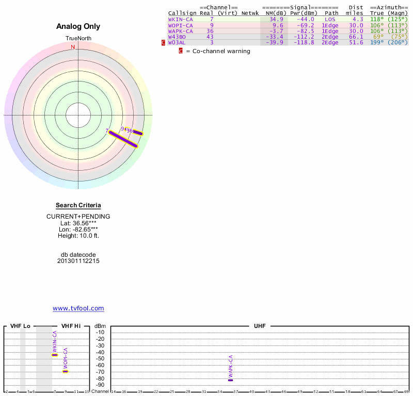Click the (125°) magnetic azimuth value
The height and width of the screenshot is (396, 413).
point(398,20)
